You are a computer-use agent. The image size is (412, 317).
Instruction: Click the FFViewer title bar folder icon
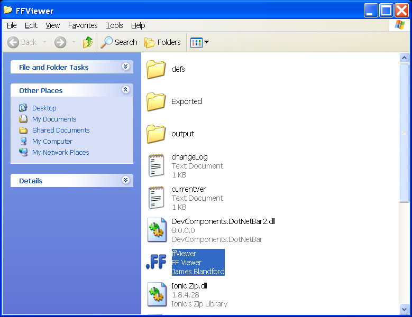tap(8, 10)
